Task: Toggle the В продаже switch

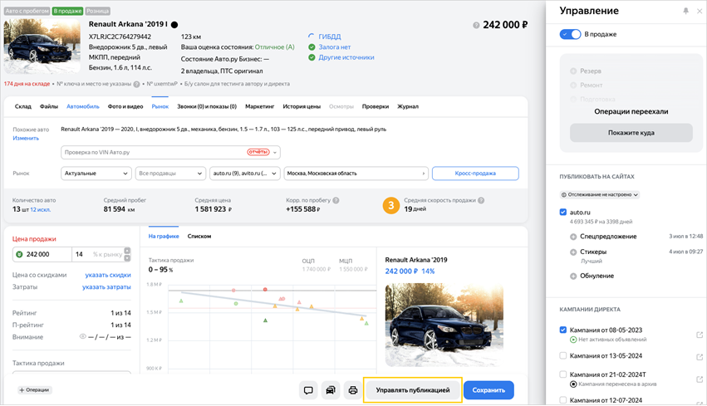Action: pyautogui.click(x=570, y=34)
